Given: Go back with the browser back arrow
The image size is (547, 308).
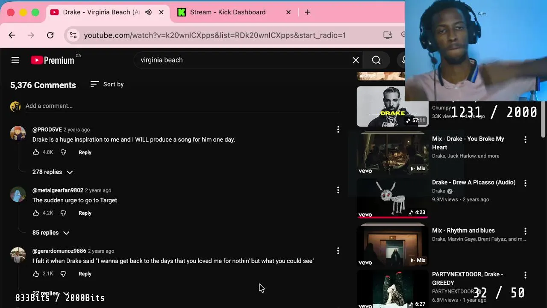Looking at the screenshot, I should point(12,35).
